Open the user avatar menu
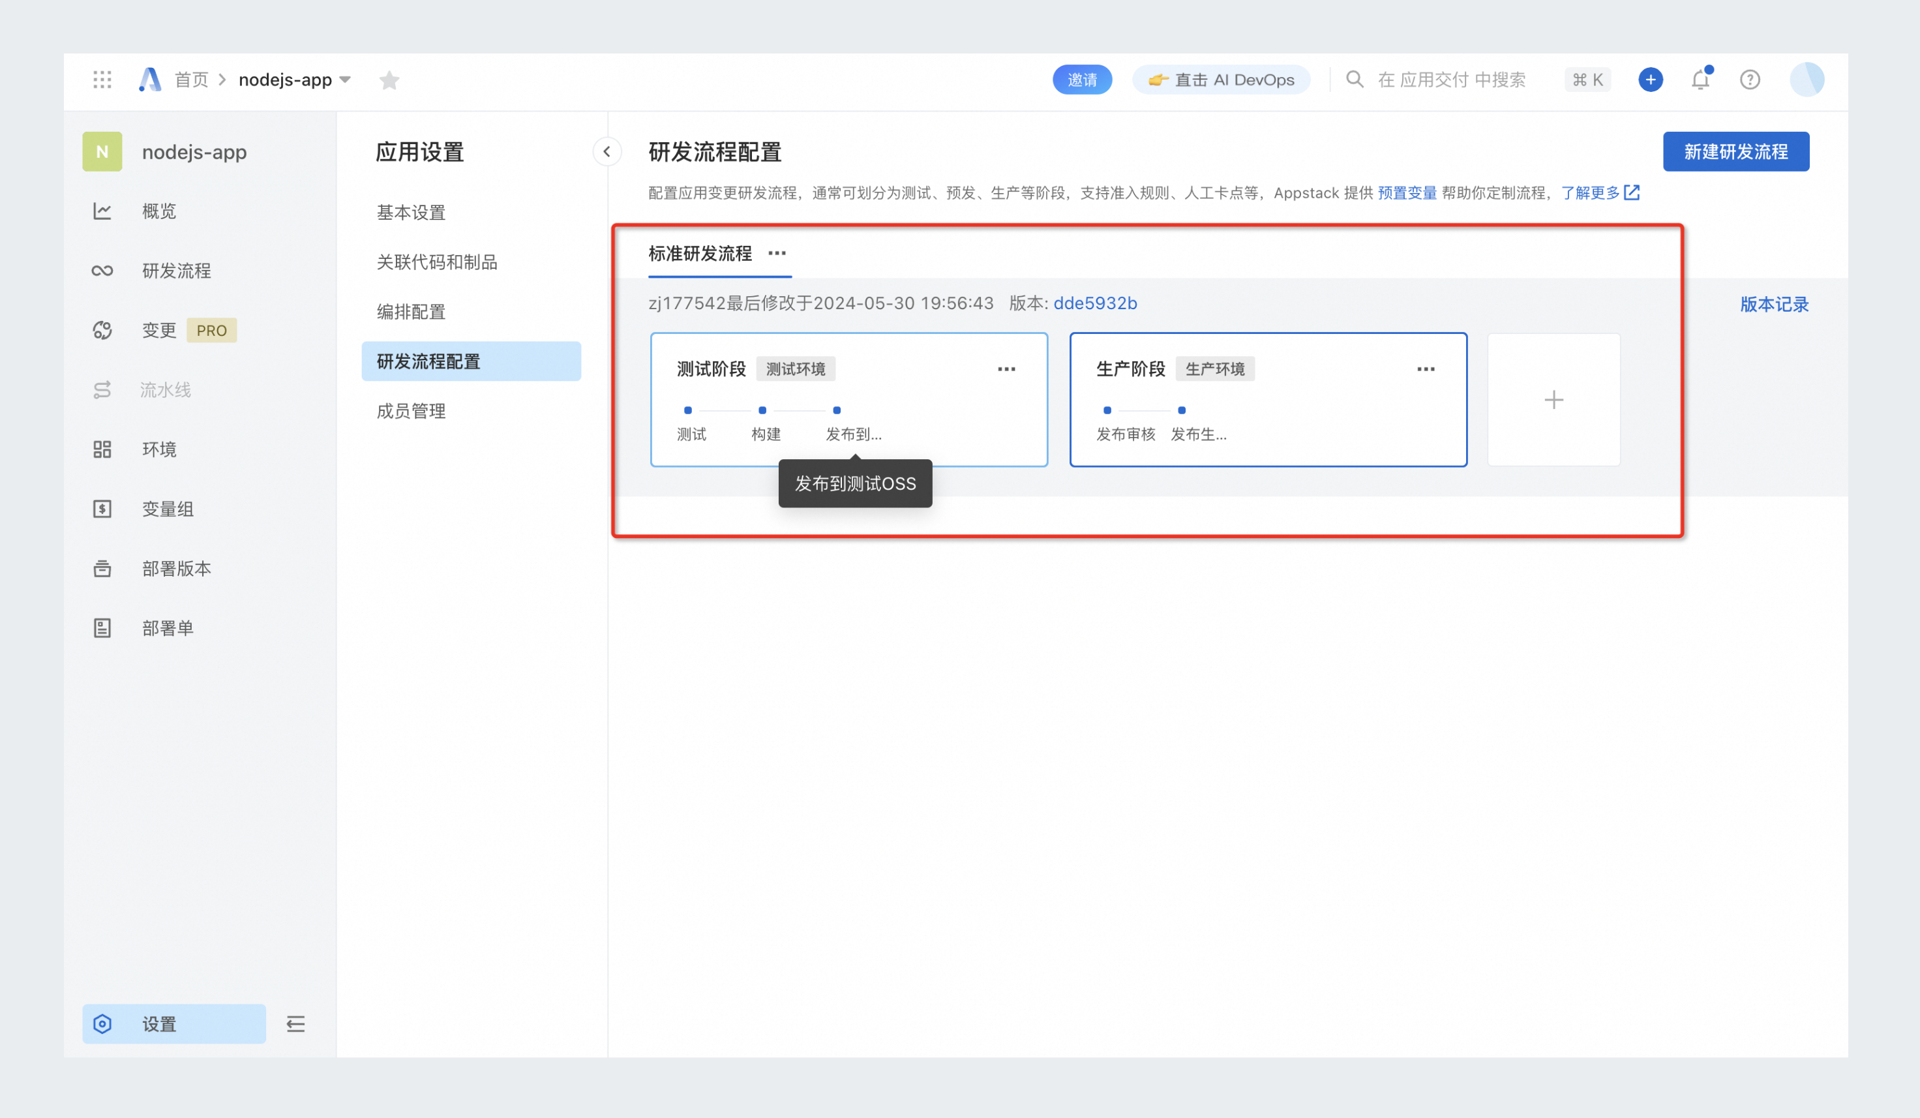 pyautogui.click(x=1807, y=80)
